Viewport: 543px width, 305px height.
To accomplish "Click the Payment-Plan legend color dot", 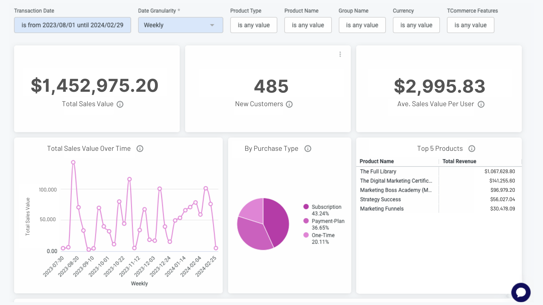I will (x=306, y=221).
